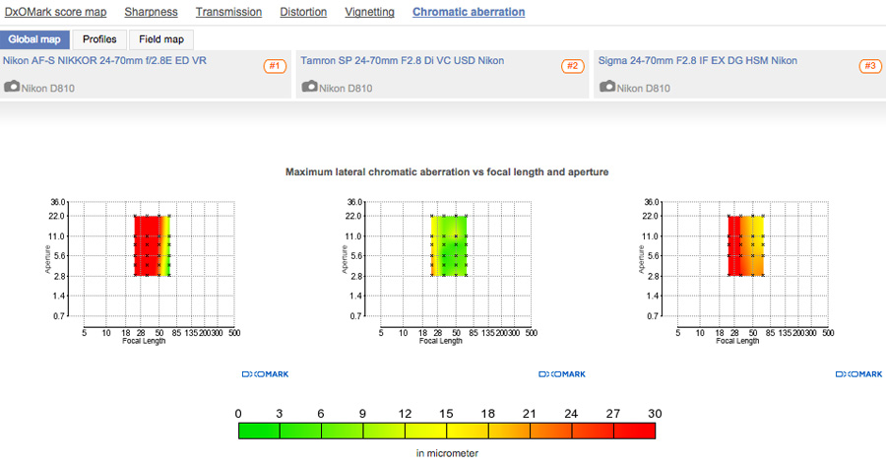Click the Aperture axis label on the Nikon chart
Image resolution: width=886 pixels, height=466 pixels.
tap(47, 259)
